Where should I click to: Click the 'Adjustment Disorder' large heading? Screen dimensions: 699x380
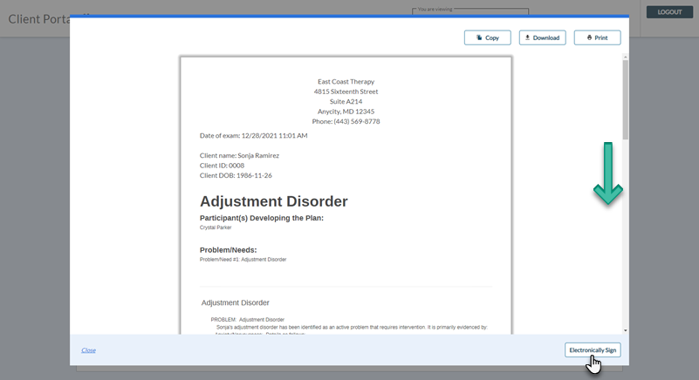(x=274, y=201)
